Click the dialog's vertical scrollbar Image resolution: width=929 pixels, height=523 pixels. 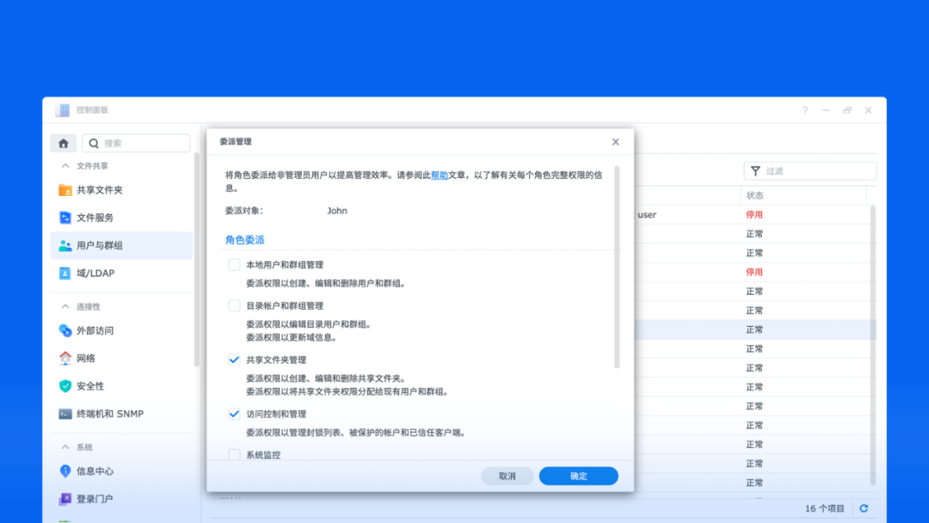[x=616, y=267]
